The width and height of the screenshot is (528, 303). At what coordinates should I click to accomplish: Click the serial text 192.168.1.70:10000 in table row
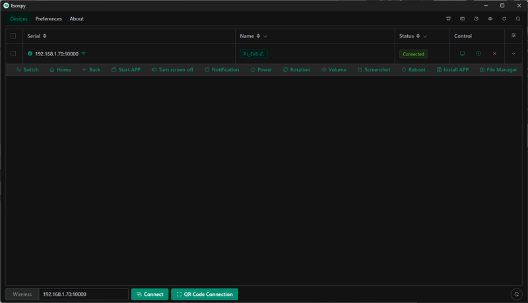point(57,54)
